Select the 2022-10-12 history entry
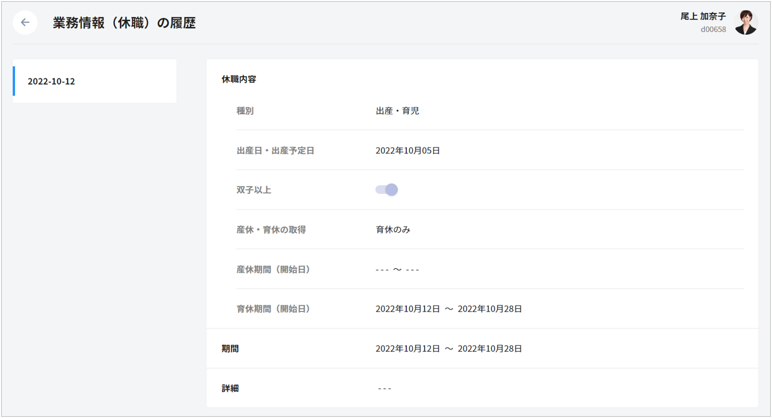Screen dimensions: 772x418 (x=95, y=81)
